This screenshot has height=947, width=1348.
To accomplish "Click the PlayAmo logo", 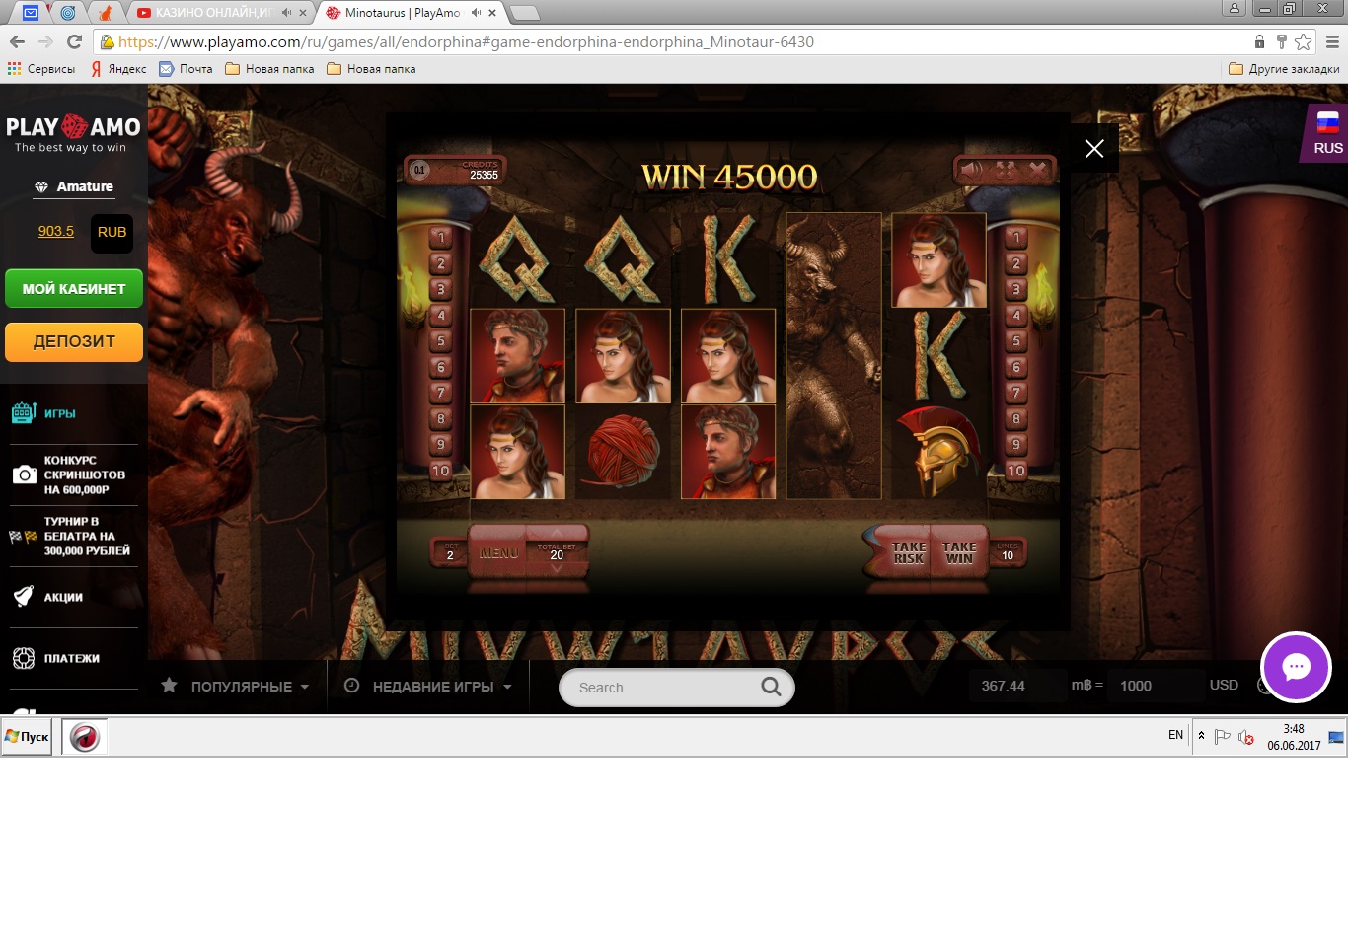I will coord(73,134).
